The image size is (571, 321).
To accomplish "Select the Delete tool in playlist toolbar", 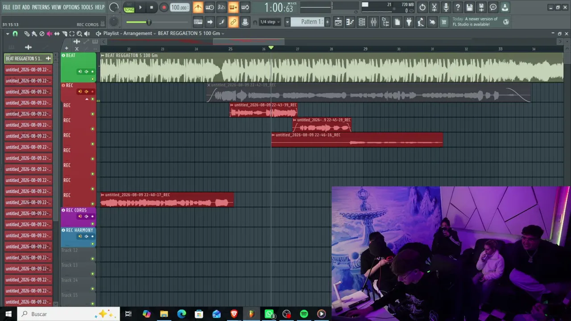I will pyautogui.click(x=42, y=33).
